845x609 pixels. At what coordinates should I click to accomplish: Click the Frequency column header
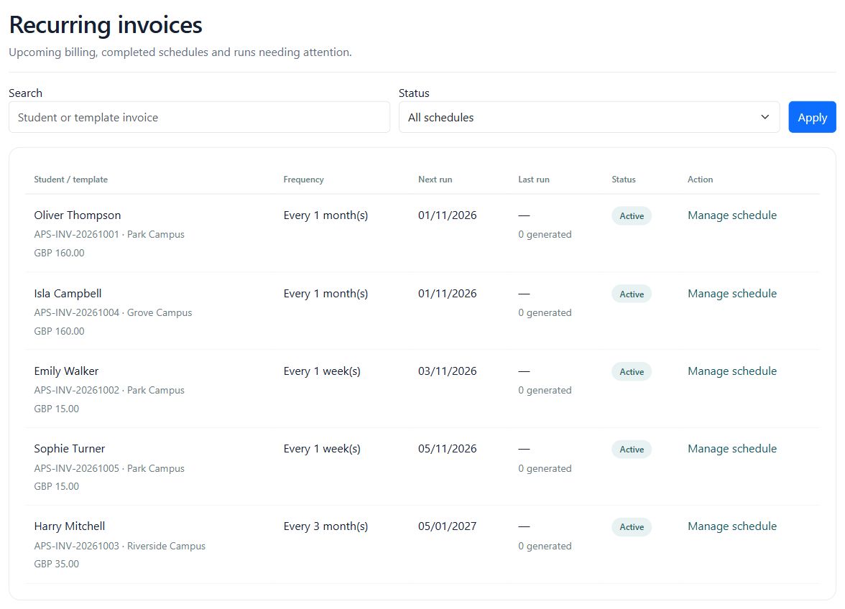(303, 180)
